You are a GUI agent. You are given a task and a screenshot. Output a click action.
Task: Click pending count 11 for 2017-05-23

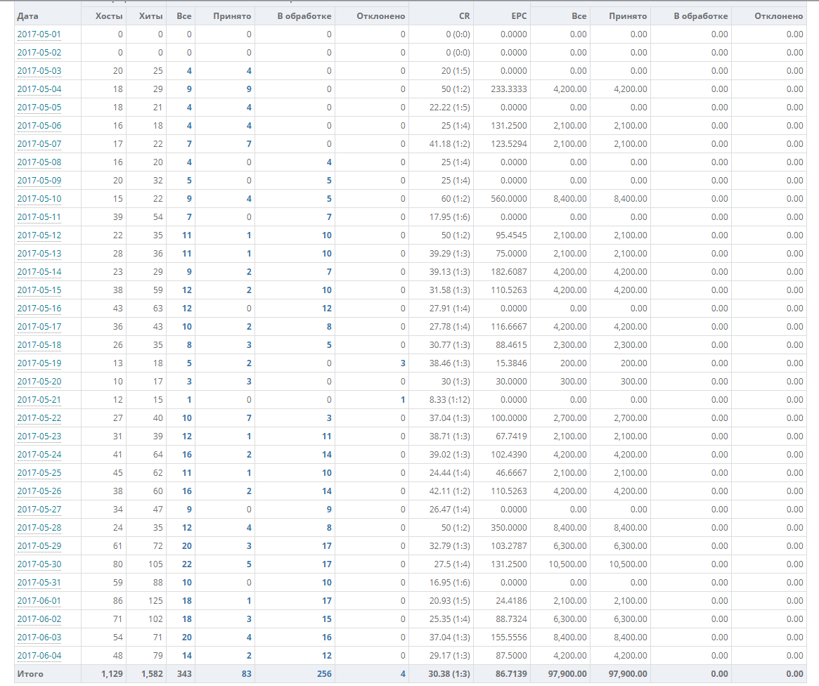click(x=327, y=436)
